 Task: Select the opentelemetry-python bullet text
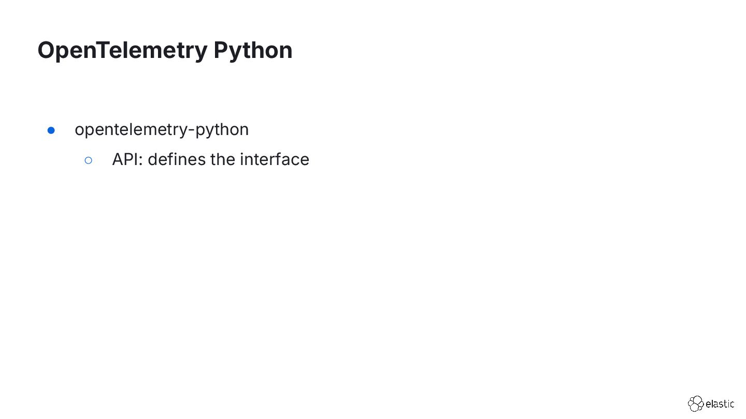pos(162,129)
